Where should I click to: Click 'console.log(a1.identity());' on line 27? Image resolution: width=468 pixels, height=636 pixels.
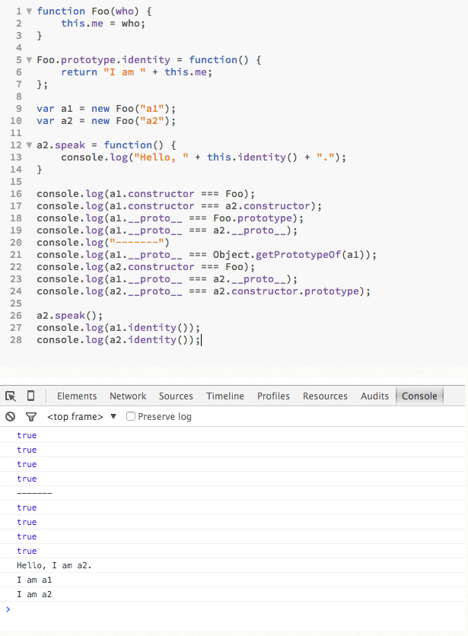click(118, 328)
